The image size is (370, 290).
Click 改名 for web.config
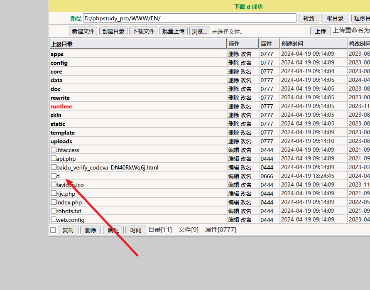click(246, 220)
